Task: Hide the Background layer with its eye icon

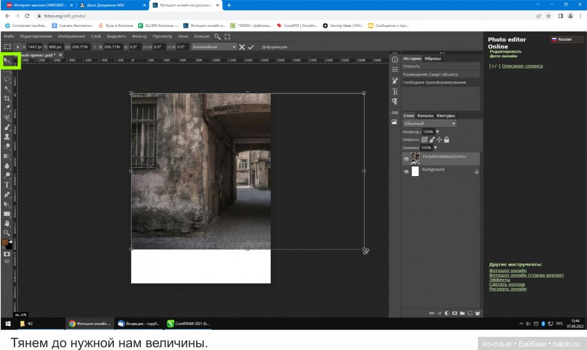Action: (x=406, y=171)
